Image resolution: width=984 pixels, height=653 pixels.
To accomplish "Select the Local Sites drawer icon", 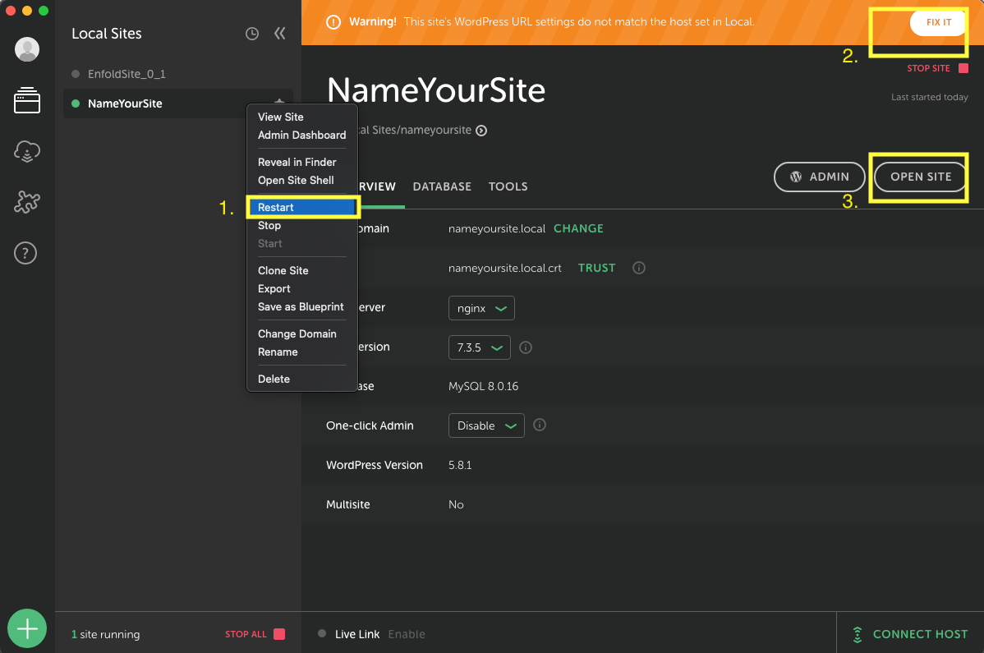I will (x=27, y=101).
